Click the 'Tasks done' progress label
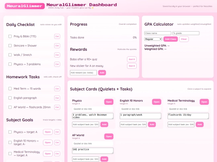The width and height of the screenshot is (217, 162). [x=77, y=38]
